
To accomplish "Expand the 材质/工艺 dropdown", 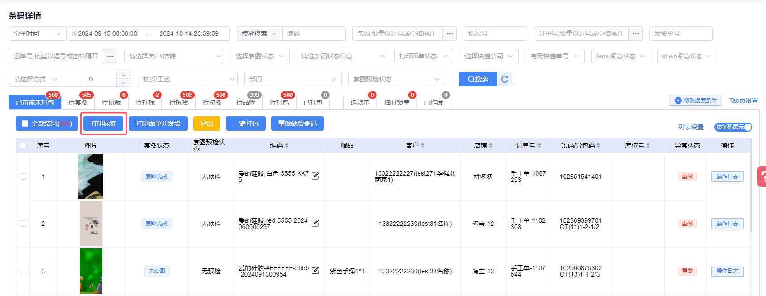I will point(187,79).
